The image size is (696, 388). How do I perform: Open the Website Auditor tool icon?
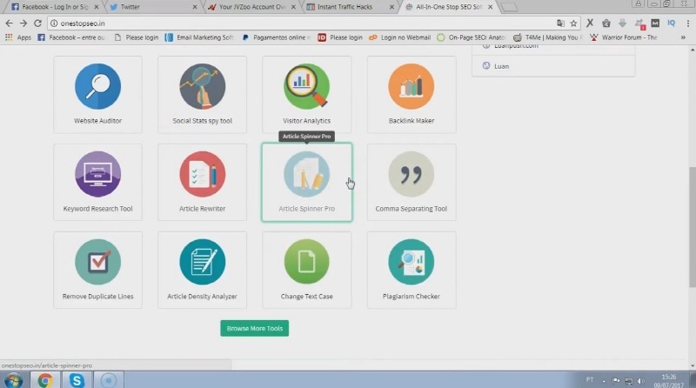(97, 86)
